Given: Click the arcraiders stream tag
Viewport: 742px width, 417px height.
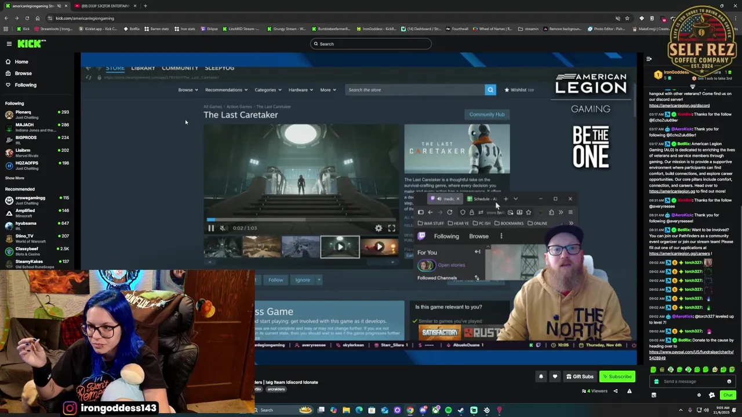Looking at the screenshot, I should click(276, 389).
